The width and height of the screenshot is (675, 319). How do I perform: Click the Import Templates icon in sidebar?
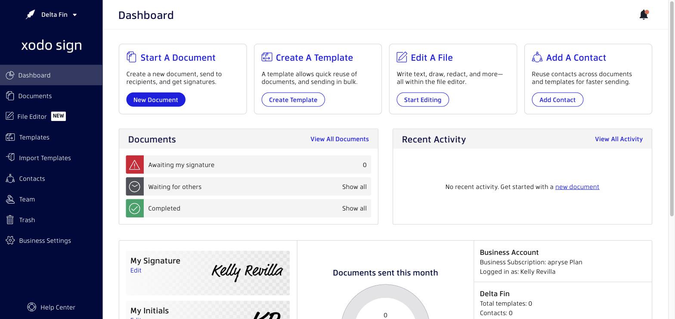10,158
